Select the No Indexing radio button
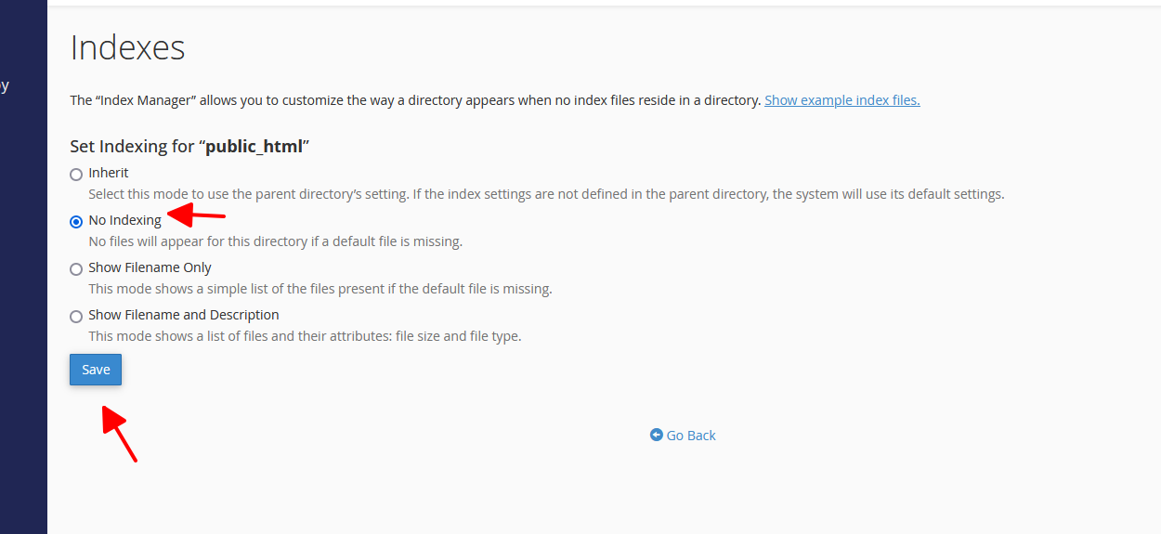Screen dimensions: 1161x534 click(x=76, y=222)
